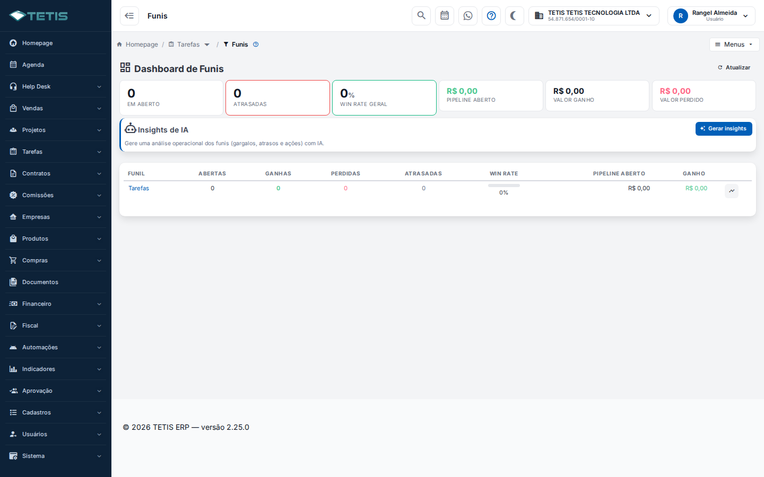The width and height of the screenshot is (764, 477).
Task: Collapse the sidebar with the arrow-lines button
Action: click(129, 16)
